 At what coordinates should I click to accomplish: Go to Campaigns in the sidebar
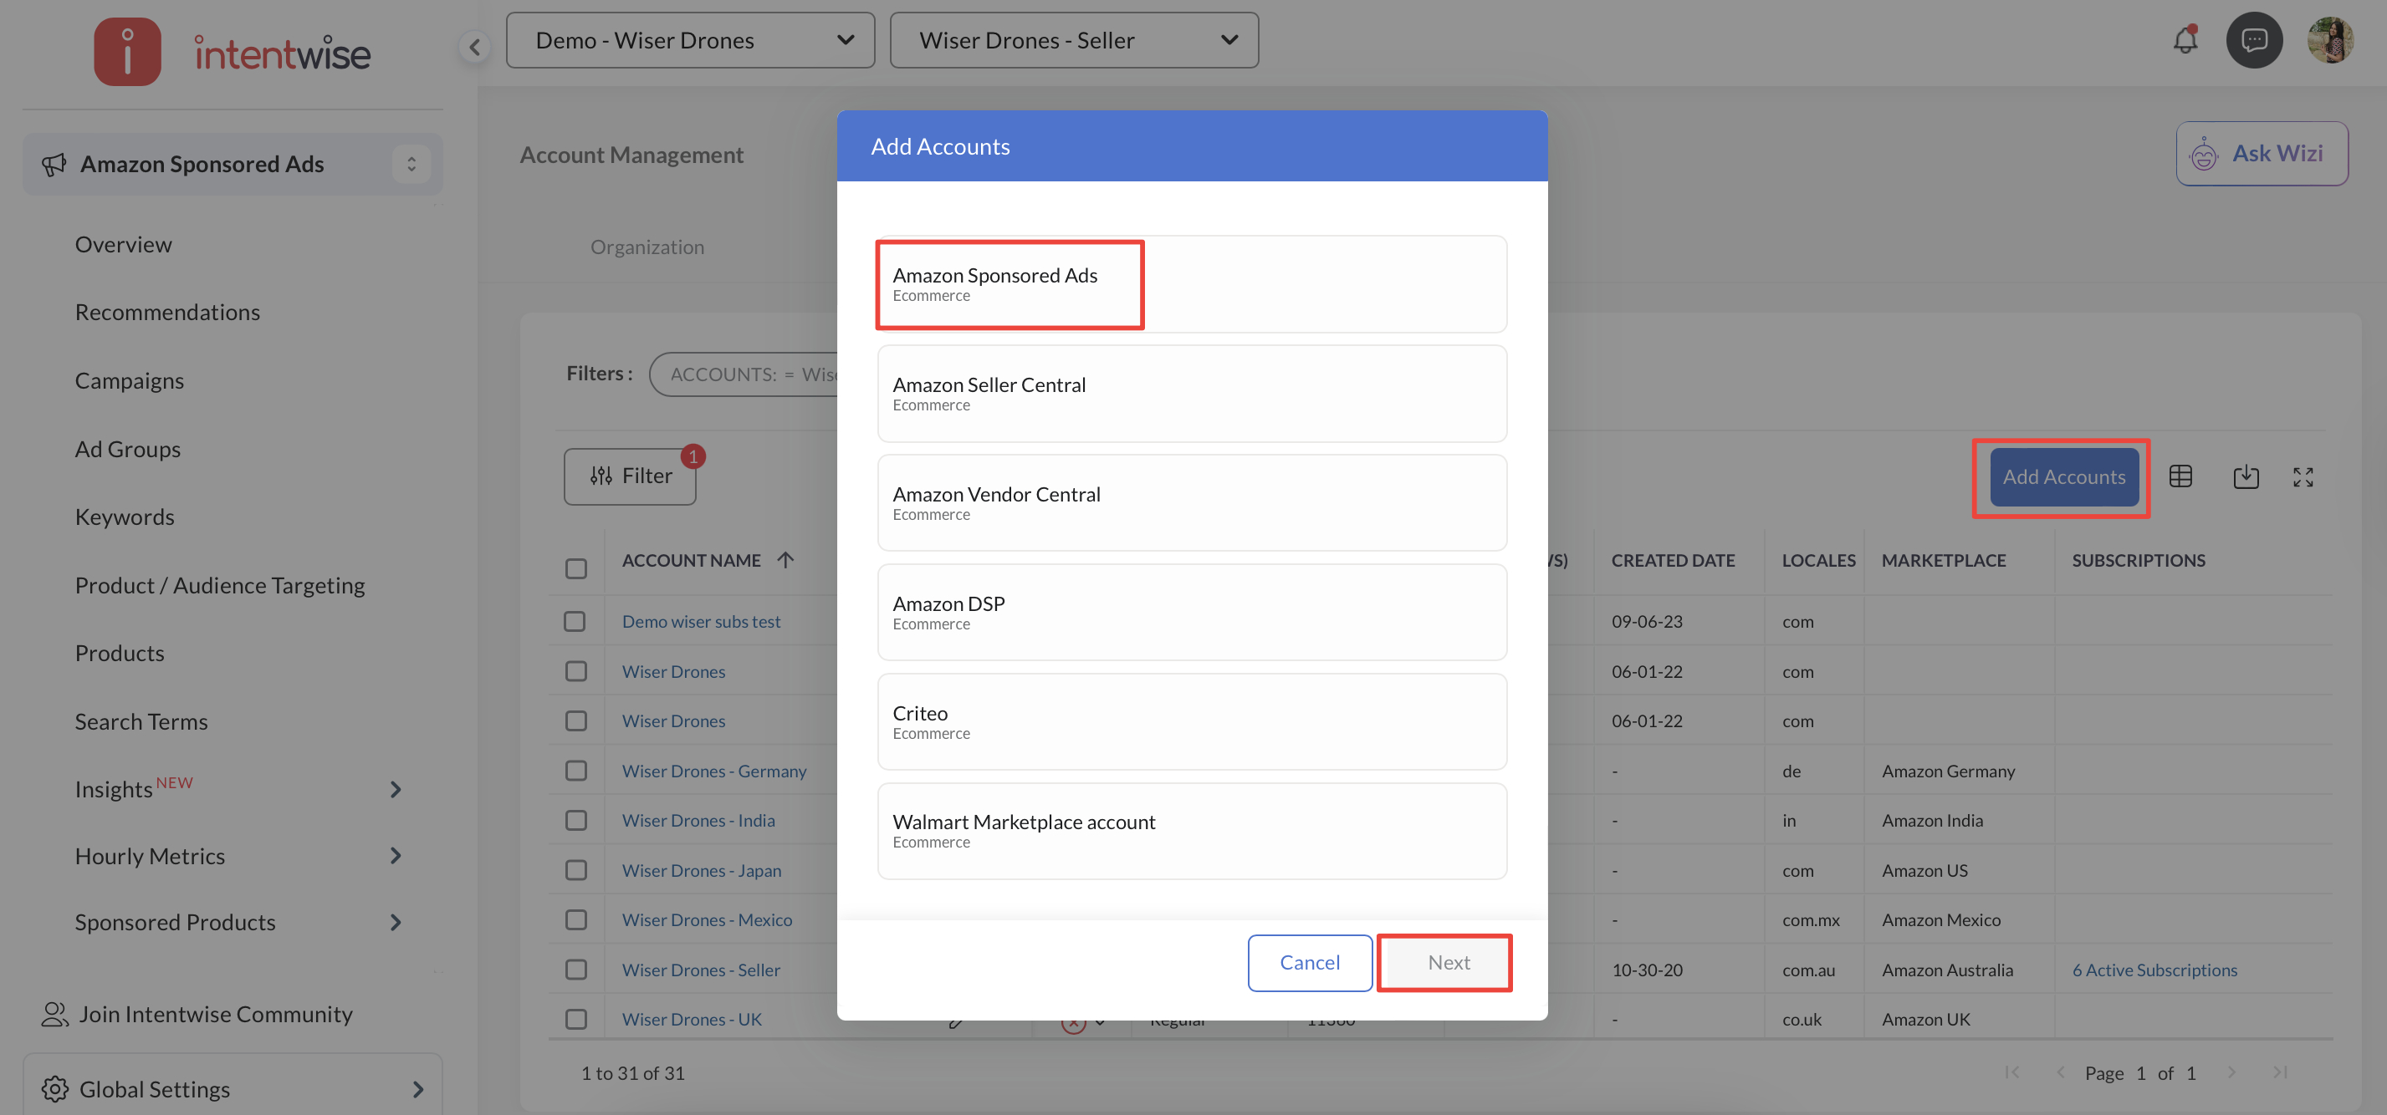130,380
